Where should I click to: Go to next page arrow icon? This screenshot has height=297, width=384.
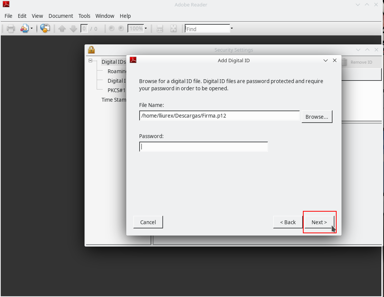coord(73,28)
